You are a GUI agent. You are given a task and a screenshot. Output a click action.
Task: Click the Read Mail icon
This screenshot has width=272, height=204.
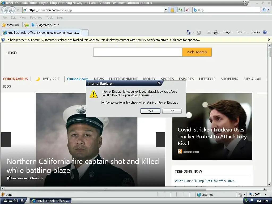coord(209,32)
